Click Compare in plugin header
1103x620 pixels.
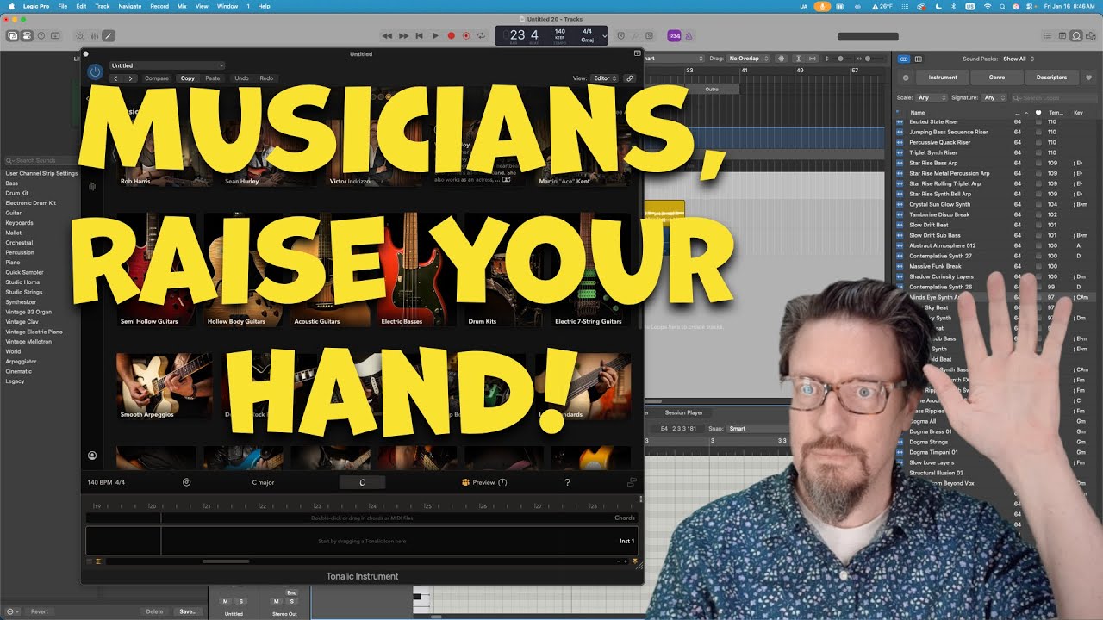click(157, 78)
